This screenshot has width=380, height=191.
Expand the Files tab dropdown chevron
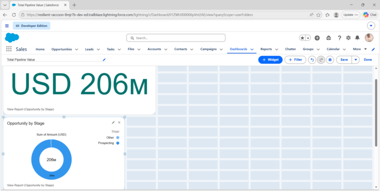point(139,49)
